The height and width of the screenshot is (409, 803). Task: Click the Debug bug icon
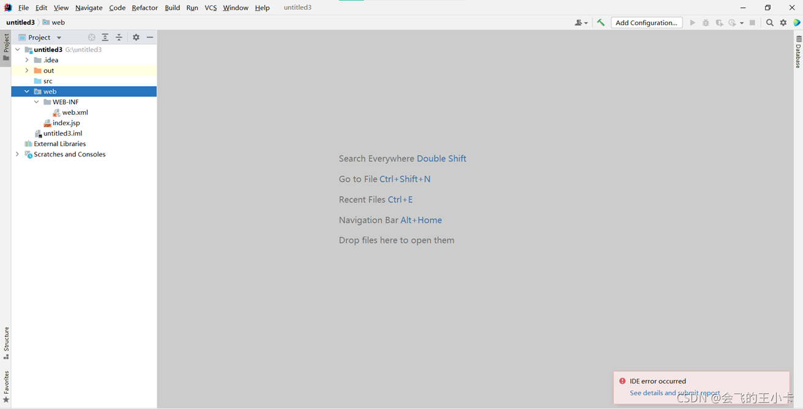[x=706, y=23]
